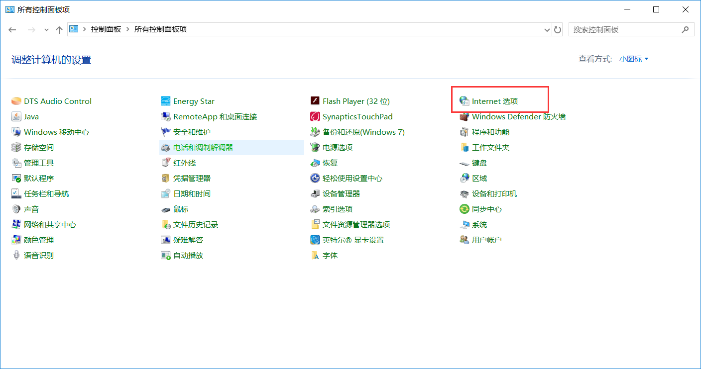Open the 轻松使用设置中心 icon

[x=315, y=179]
